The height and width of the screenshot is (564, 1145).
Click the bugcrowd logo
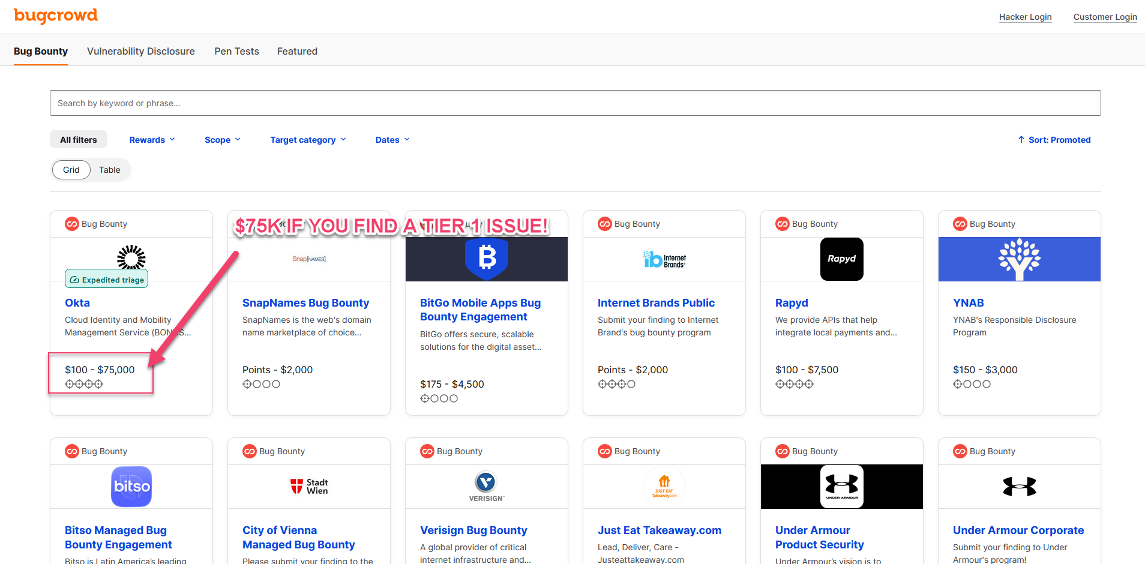[56, 16]
